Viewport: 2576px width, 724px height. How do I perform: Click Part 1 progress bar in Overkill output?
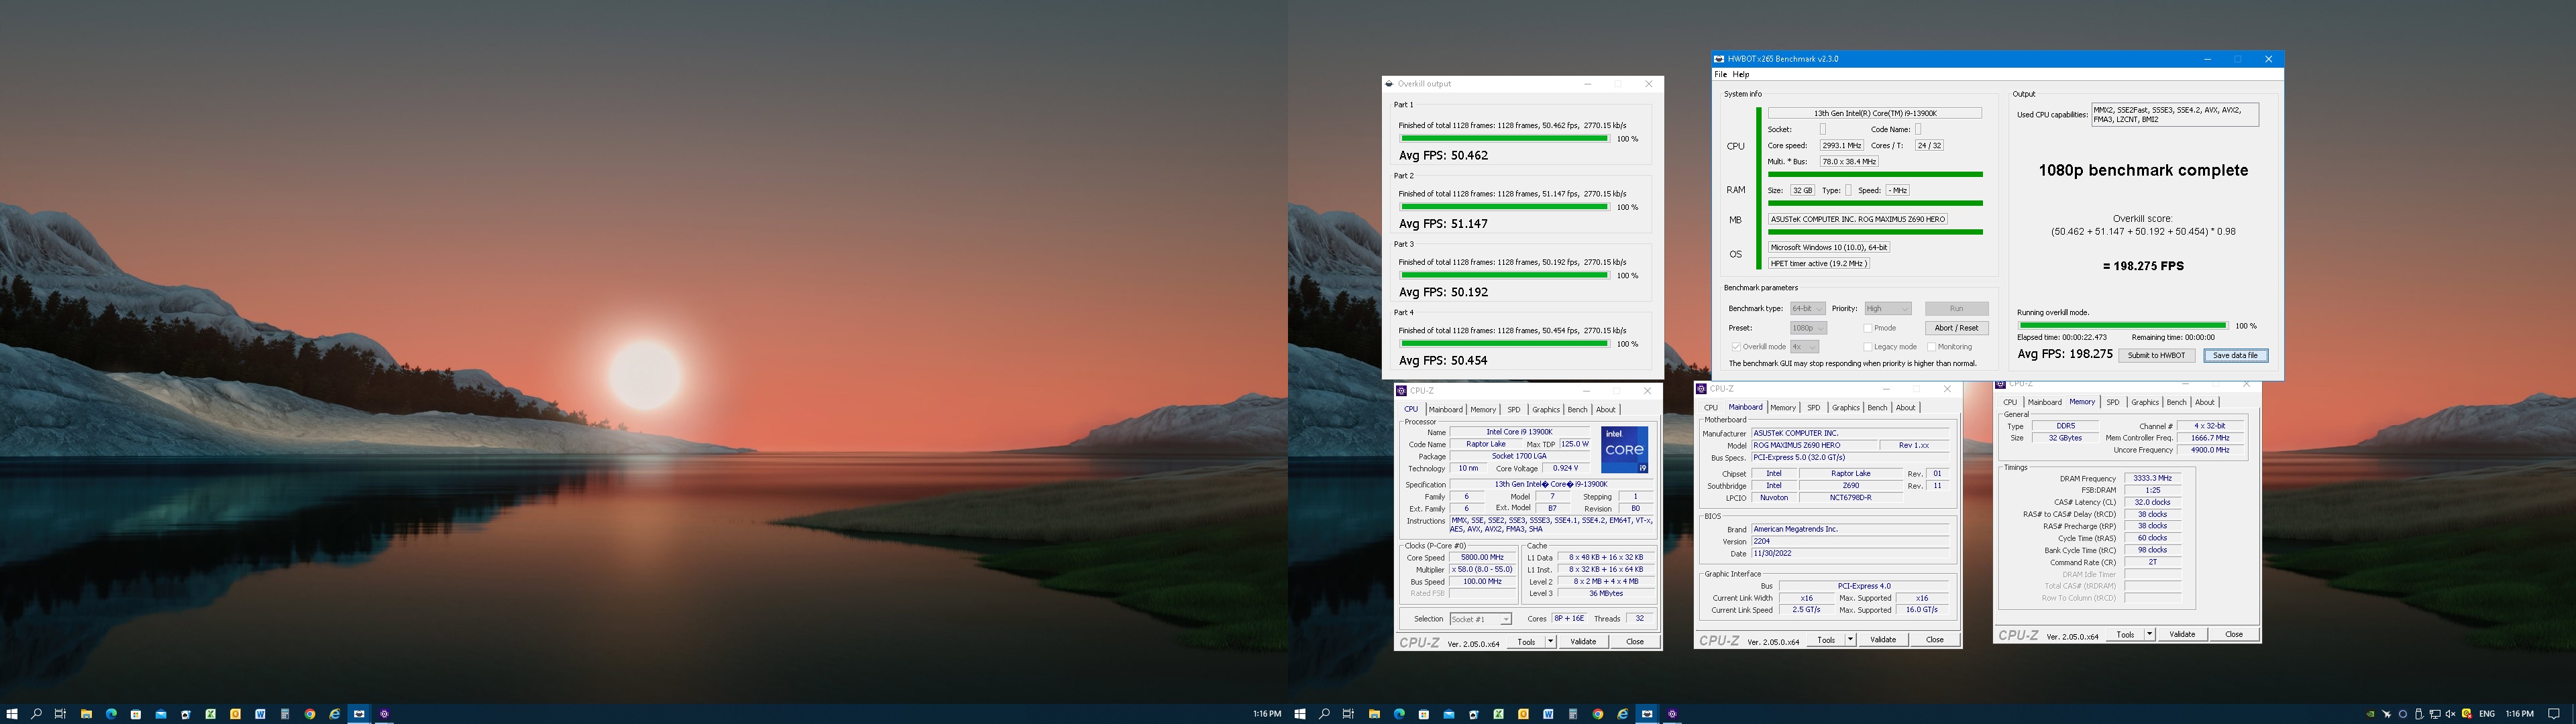click(x=1504, y=139)
